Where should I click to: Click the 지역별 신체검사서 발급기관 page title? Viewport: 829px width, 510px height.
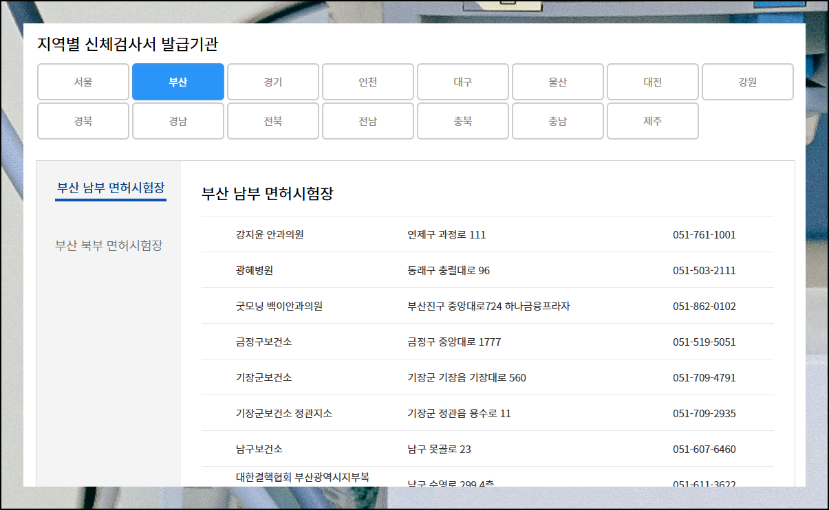coord(128,45)
